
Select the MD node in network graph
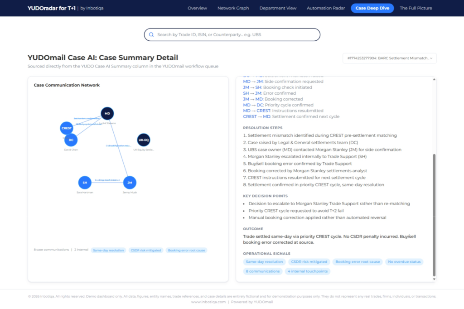tap(107, 113)
